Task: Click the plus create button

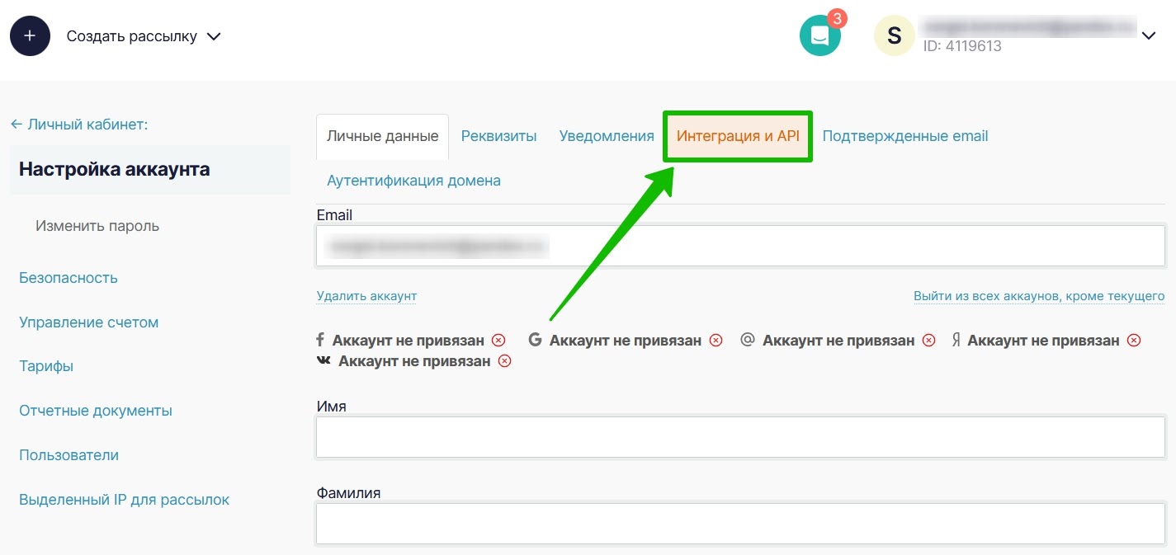Action: tap(30, 36)
